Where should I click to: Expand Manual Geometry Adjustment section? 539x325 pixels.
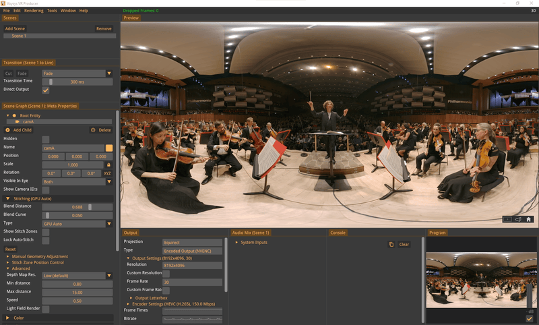pos(8,256)
